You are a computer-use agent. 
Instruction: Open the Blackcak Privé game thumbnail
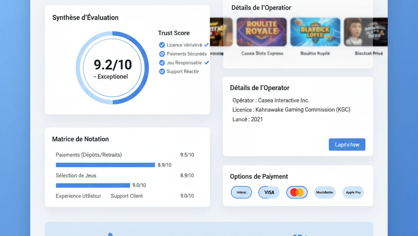coord(366,32)
